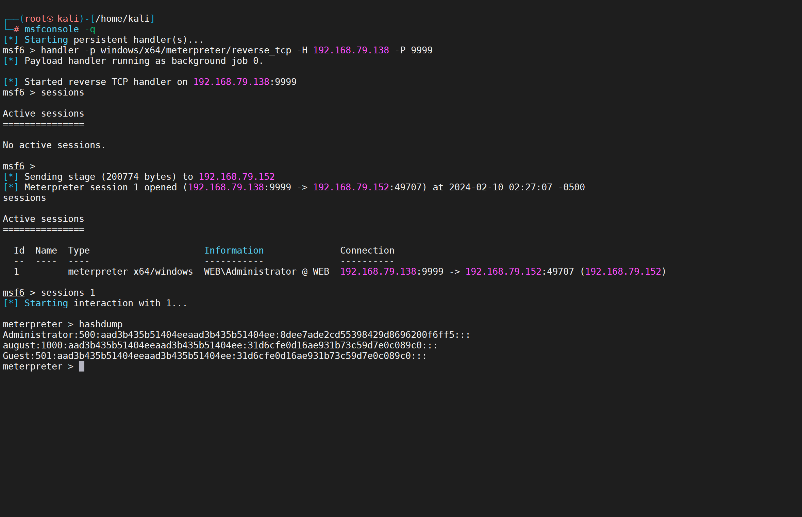Click the Guest account hash line

point(214,356)
